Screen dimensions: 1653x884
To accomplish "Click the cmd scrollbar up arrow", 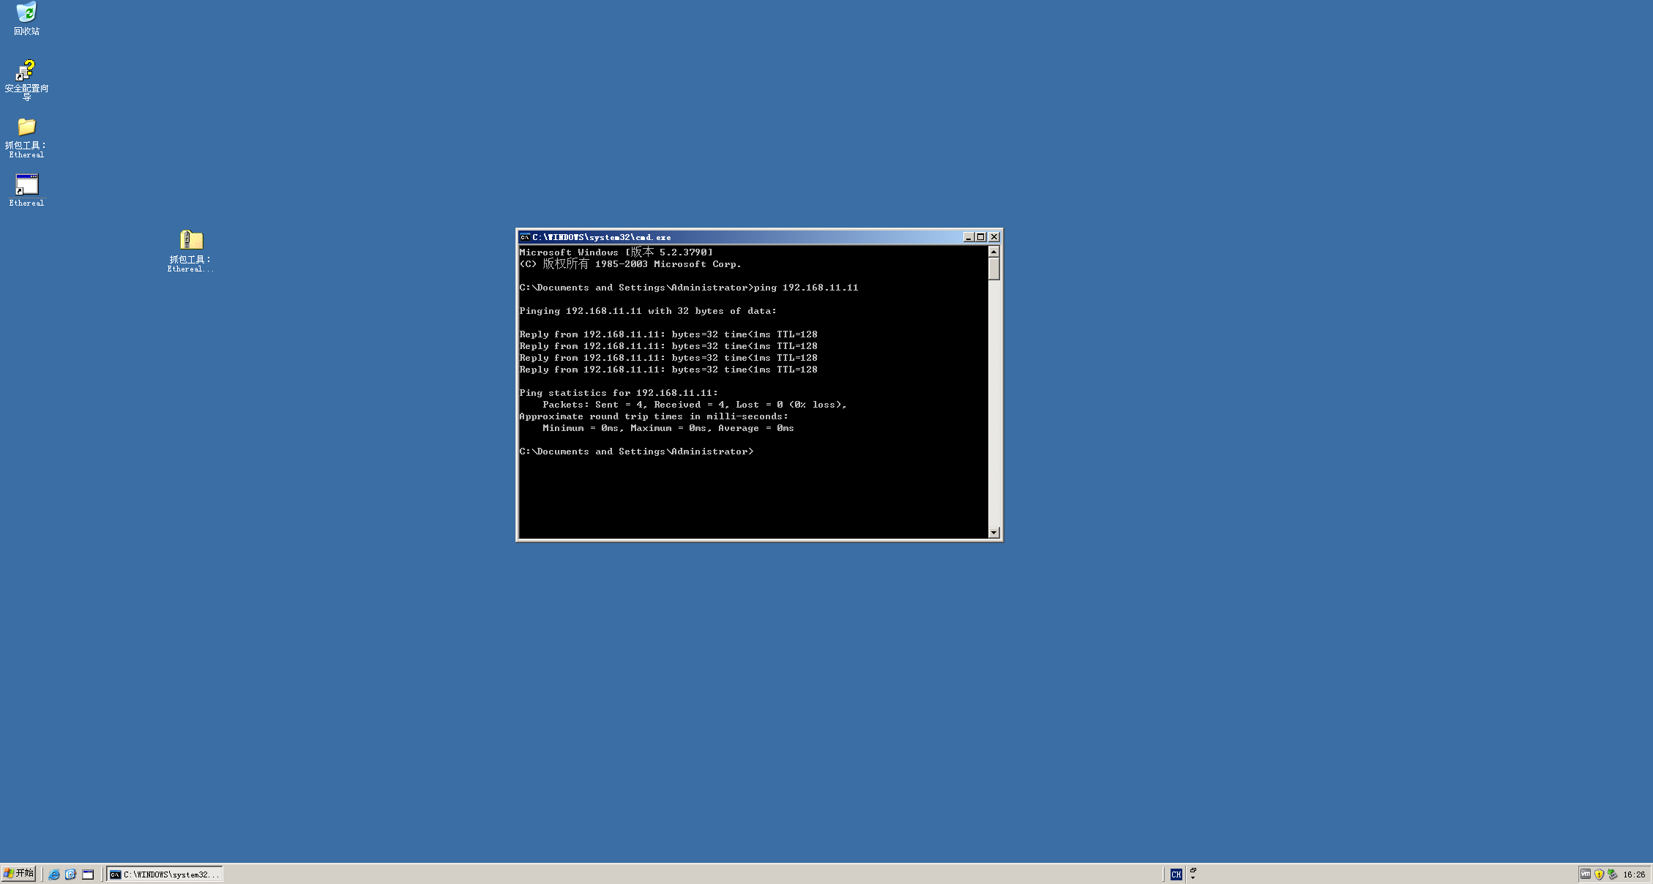I will (x=993, y=252).
